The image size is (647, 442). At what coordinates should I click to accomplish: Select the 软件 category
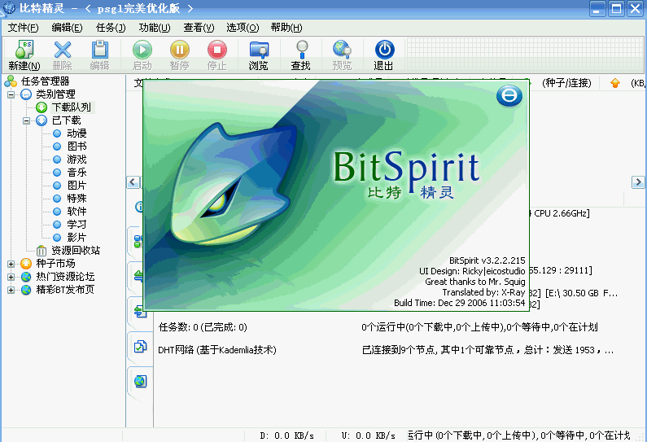click(77, 212)
